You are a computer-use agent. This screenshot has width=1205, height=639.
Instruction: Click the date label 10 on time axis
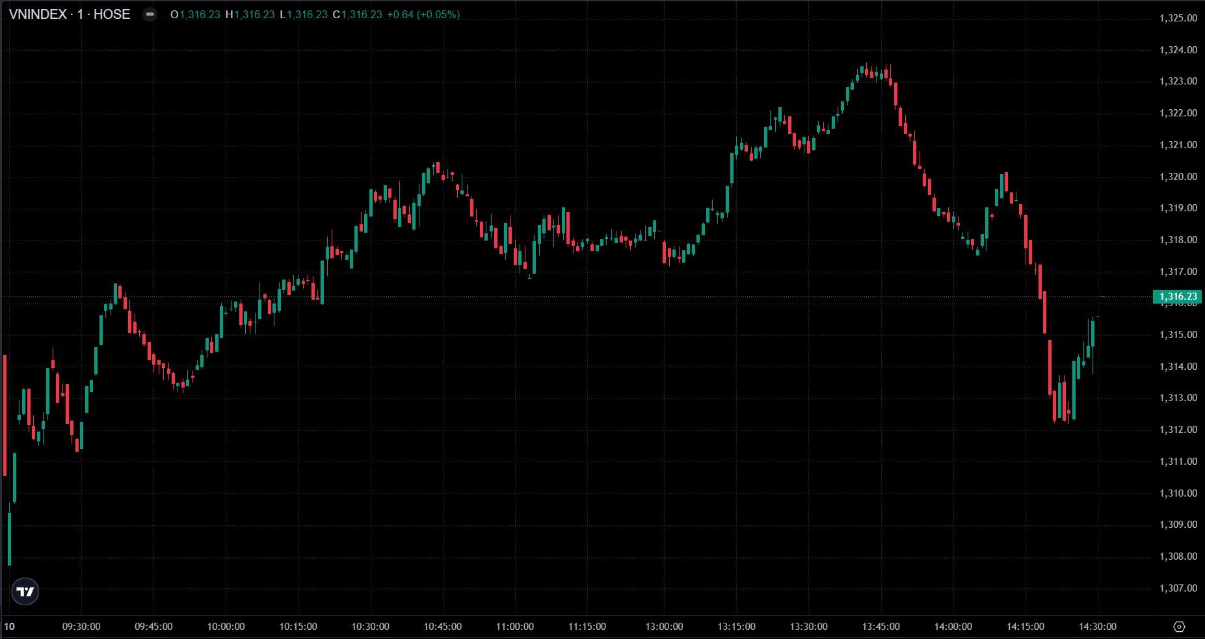click(9, 627)
